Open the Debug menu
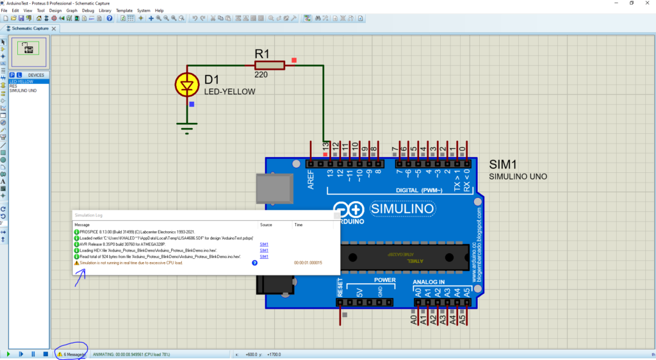Viewport: 656px width, 360px height. pos(88,11)
